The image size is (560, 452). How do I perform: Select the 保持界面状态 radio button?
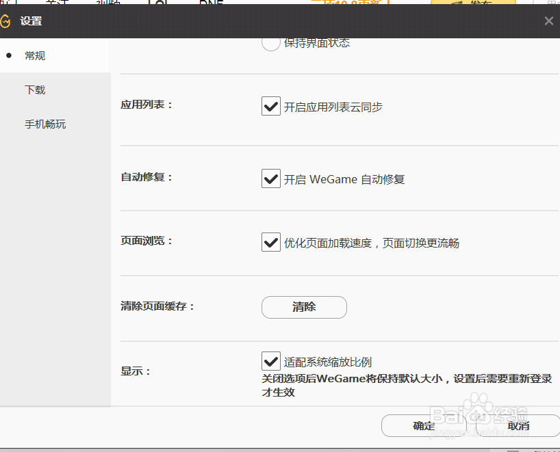[x=270, y=44]
